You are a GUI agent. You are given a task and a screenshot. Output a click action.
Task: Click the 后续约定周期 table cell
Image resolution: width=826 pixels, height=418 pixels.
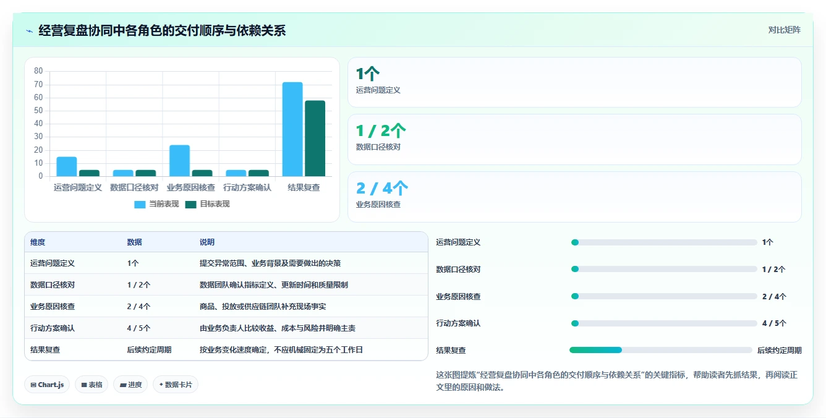click(149, 349)
